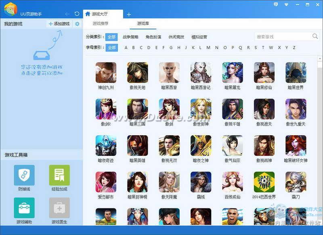Filter games by letter G

pos(171,48)
